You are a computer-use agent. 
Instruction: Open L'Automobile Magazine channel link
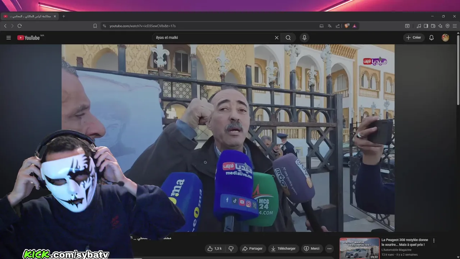[396, 250]
